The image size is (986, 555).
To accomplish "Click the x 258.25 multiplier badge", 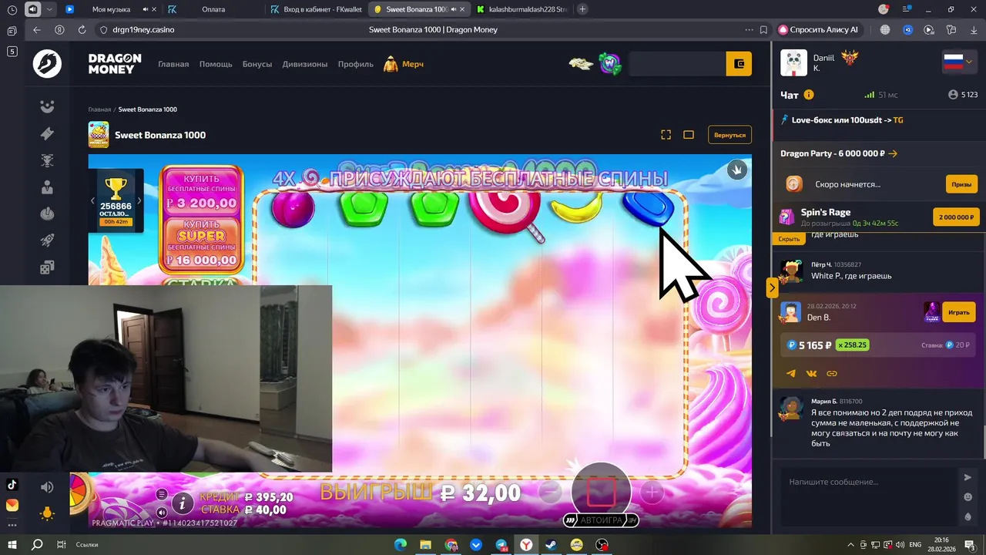I will click(853, 345).
